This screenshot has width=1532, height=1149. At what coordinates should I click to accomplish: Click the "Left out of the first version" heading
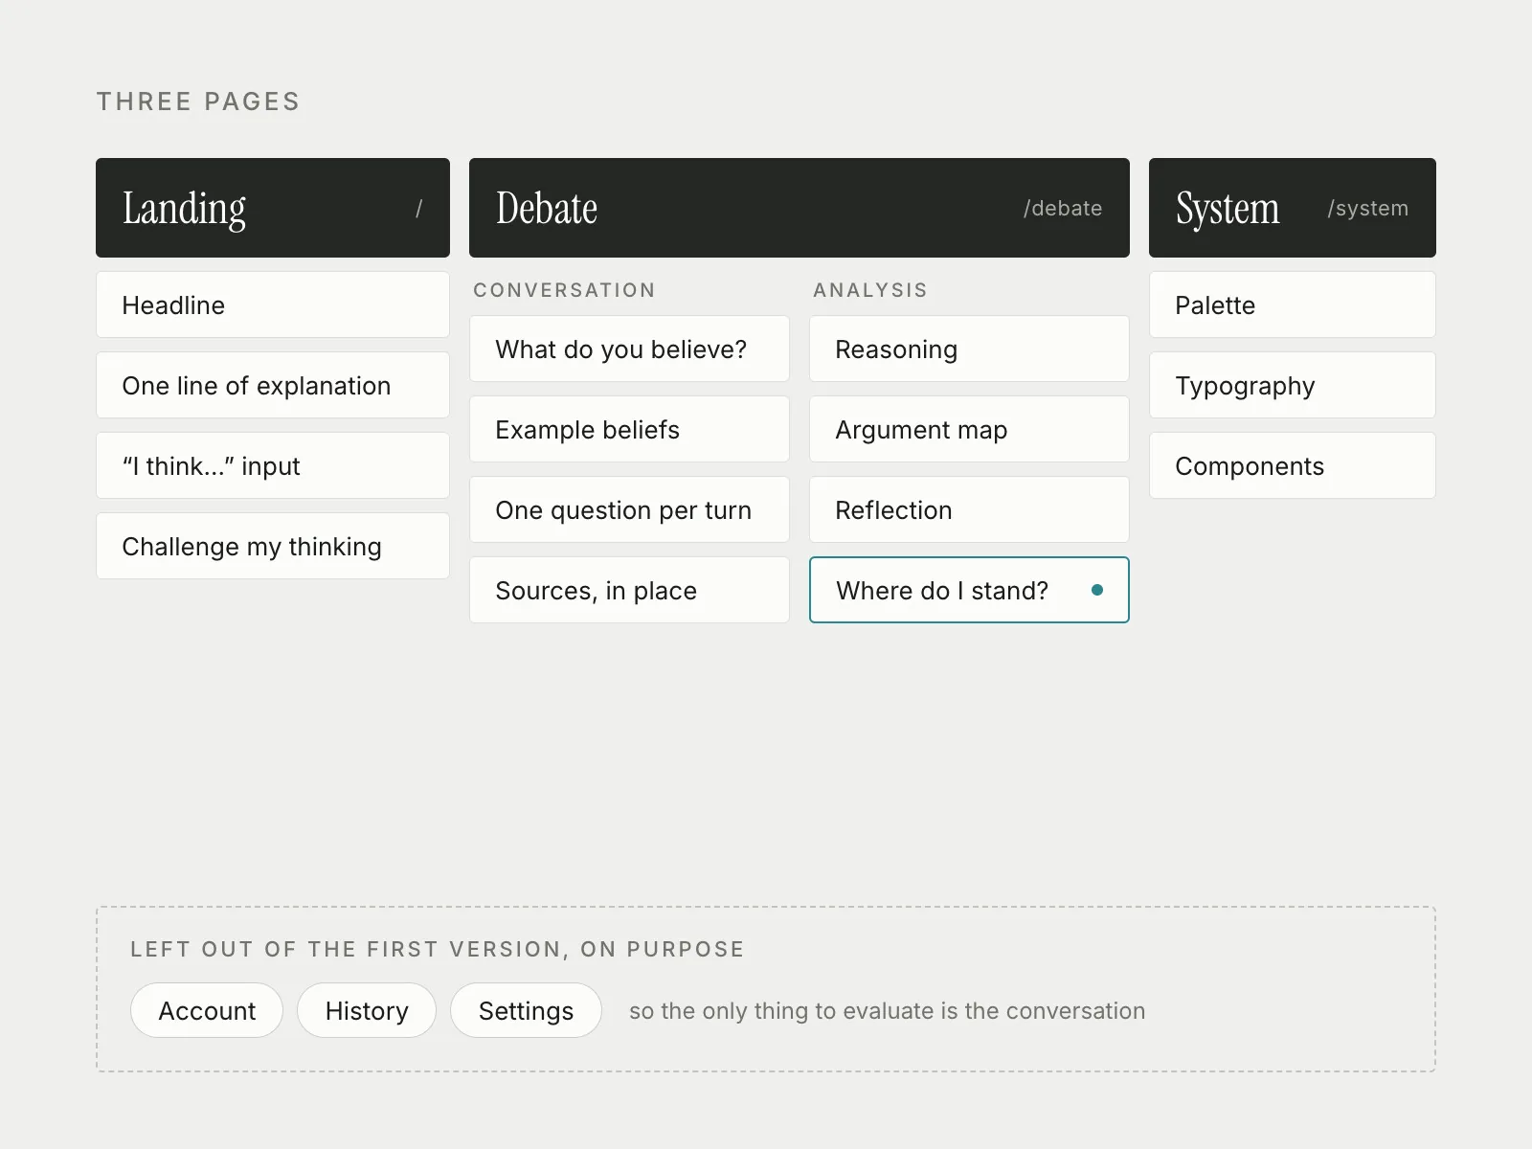point(438,949)
